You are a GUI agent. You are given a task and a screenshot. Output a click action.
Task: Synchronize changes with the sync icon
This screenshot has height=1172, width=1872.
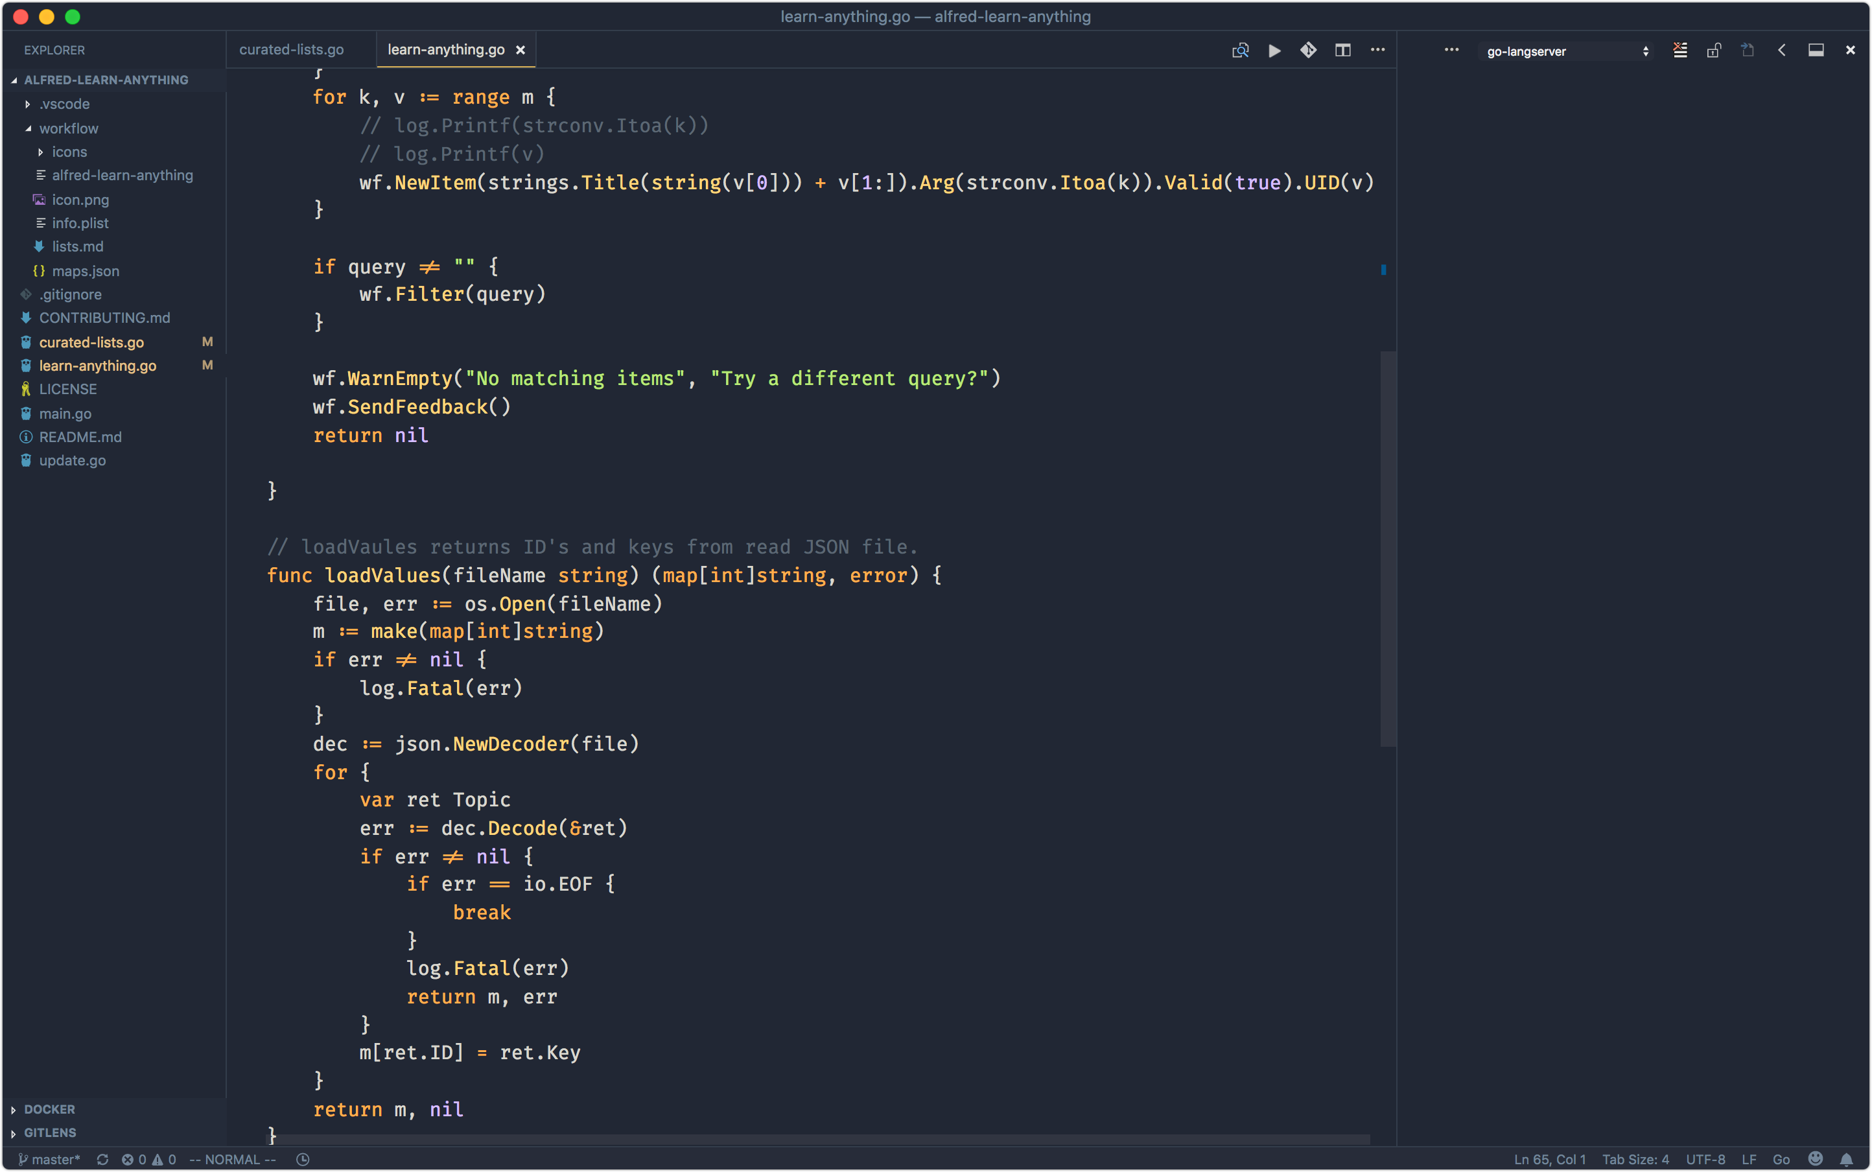102,1160
